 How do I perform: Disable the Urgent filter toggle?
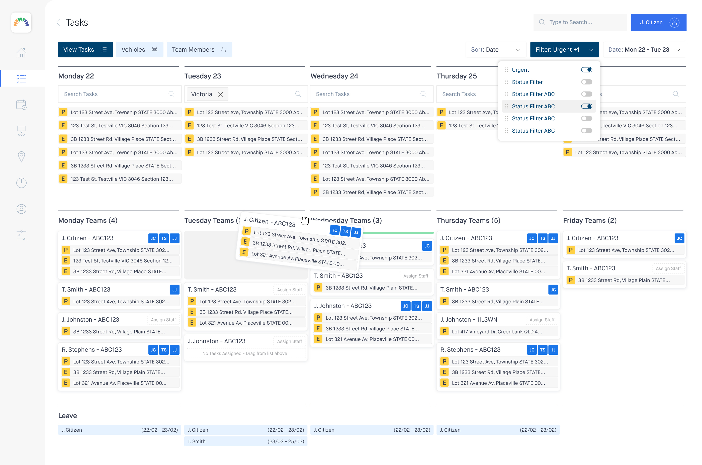tap(586, 70)
